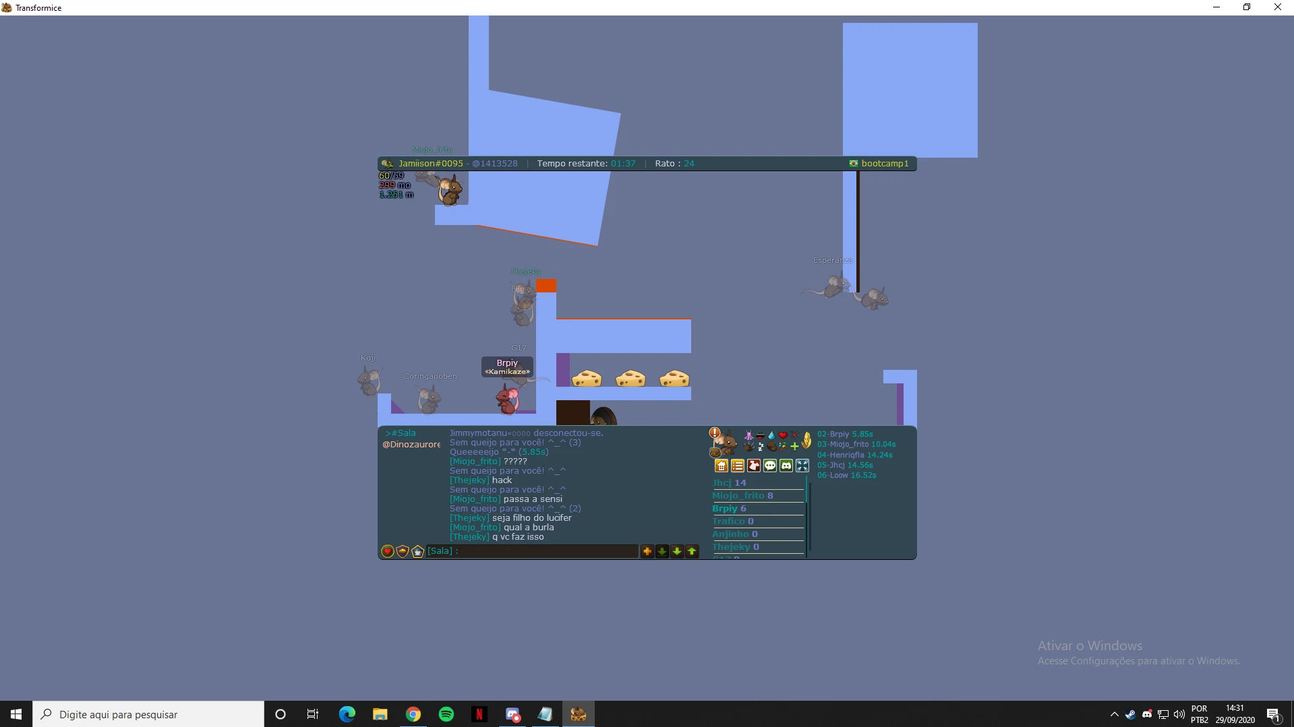Show hidden system tray icons
Image resolution: width=1294 pixels, height=727 pixels.
pyautogui.click(x=1114, y=714)
